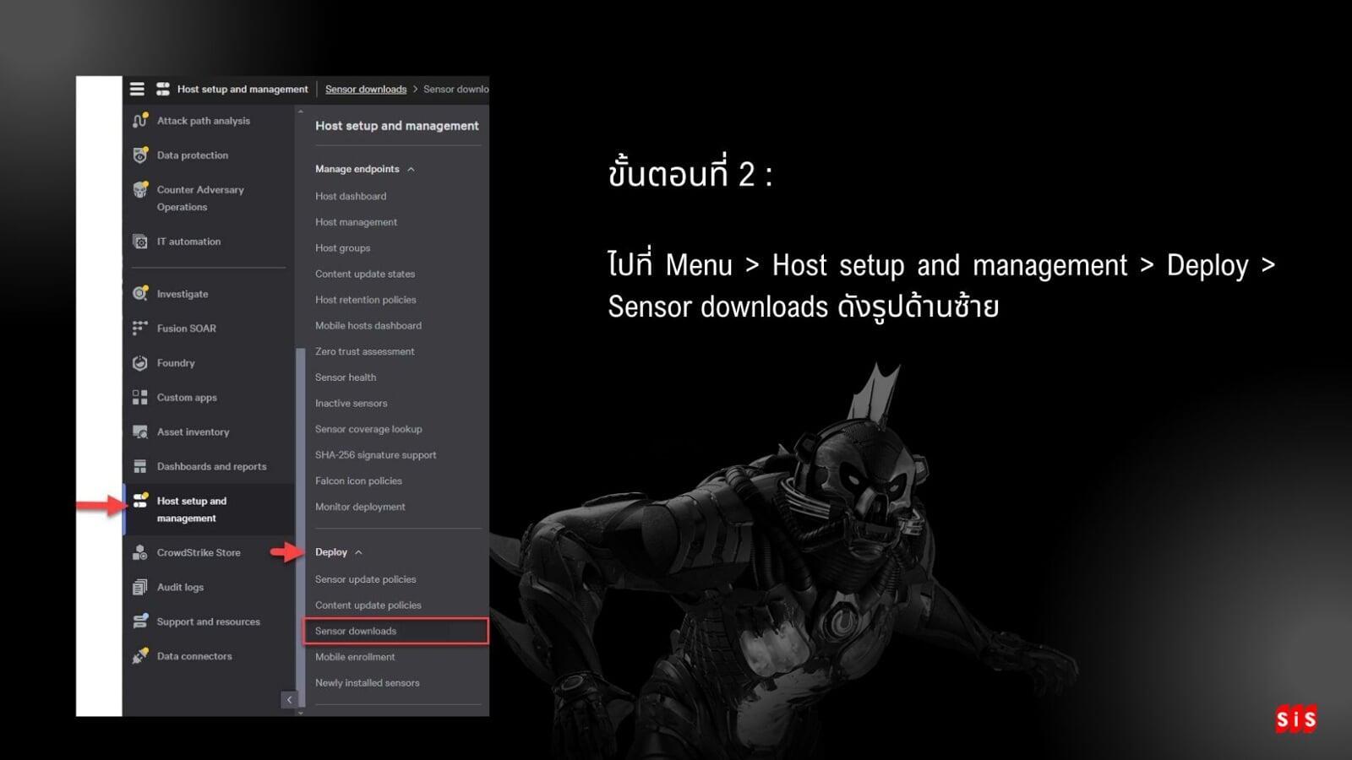Image resolution: width=1352 pixels, height=760 pixels.
Task: Open Falcon icon policies link
Action: [358, 481]
